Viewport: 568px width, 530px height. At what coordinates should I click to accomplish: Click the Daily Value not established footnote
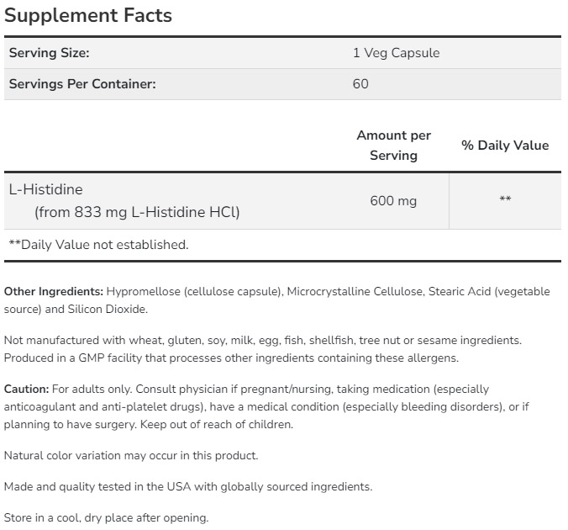pos(98,245)
